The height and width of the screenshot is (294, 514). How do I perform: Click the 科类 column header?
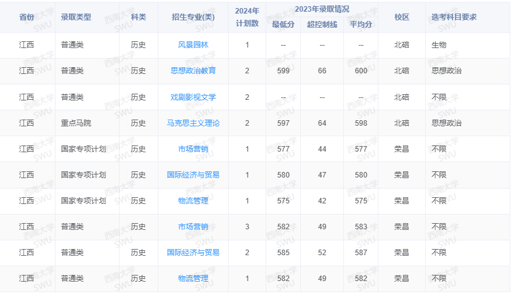[138, 17]
